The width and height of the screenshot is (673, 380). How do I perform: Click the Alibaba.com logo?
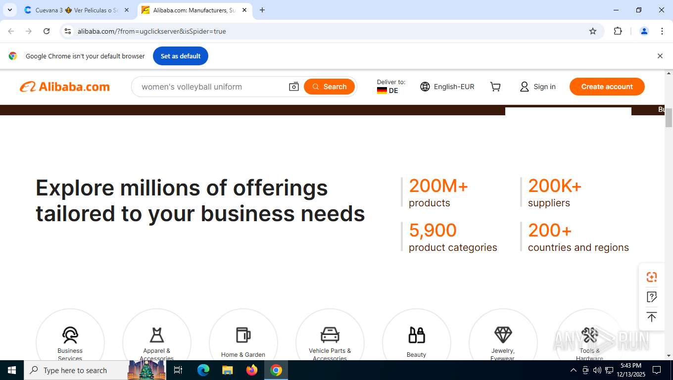click(65, 87)
